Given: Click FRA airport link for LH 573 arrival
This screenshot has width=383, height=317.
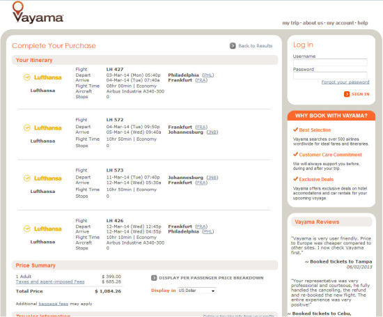Looking at the screenshot, I should (x=201, y=183).
